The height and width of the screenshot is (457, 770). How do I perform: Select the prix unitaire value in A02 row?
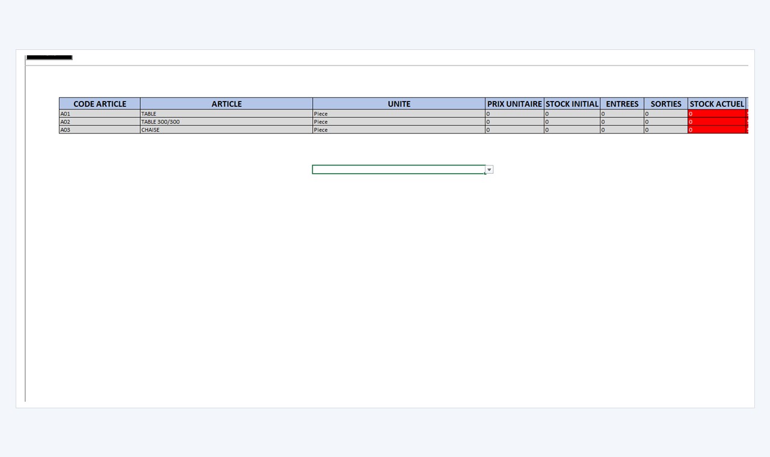pos(515,121)
